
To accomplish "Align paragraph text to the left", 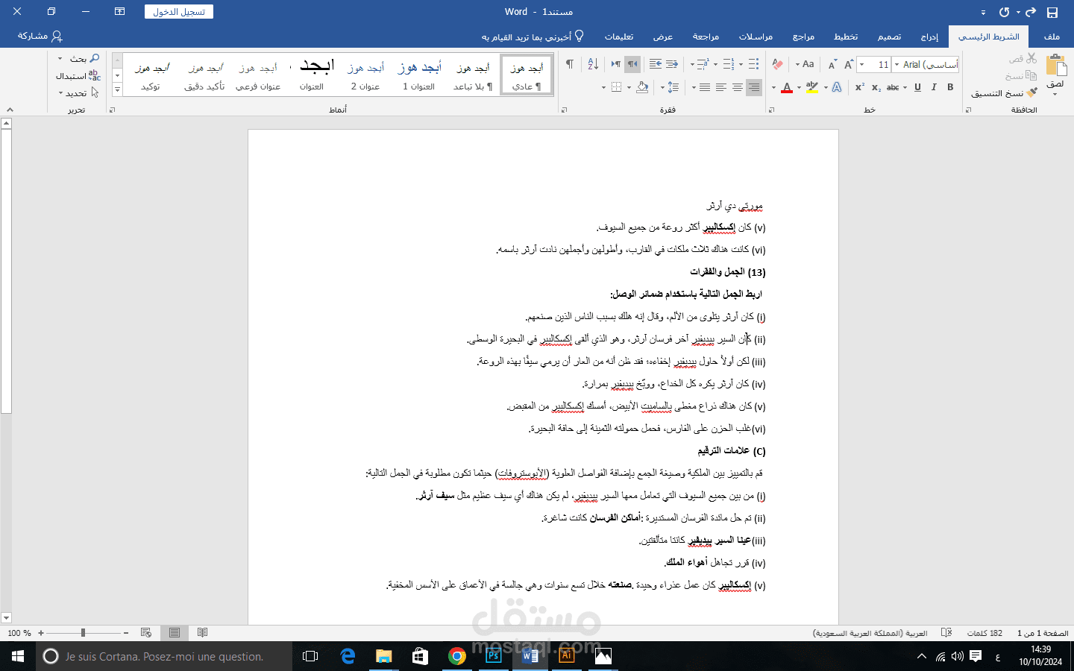I will coord(721,87).
